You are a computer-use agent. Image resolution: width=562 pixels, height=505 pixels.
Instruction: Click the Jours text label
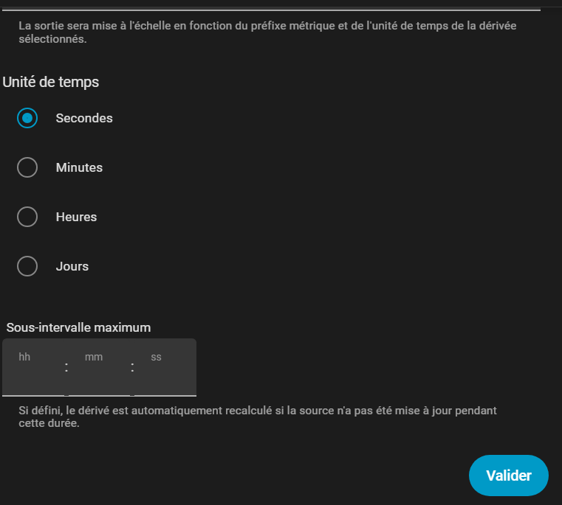72,266
